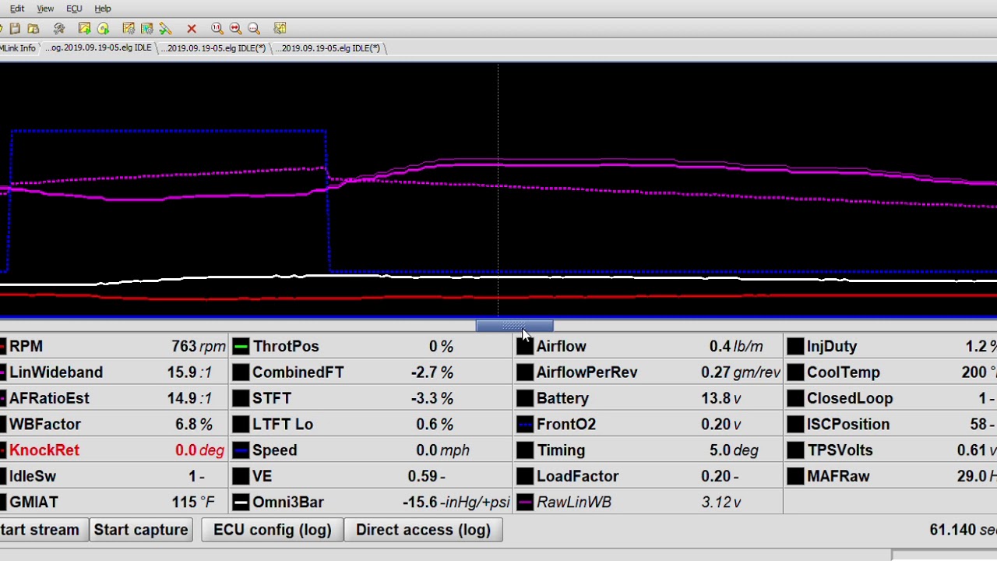997x561 pixels.
Task: Click the ISCPosition color swatch
Action: (x=795, y=425)
